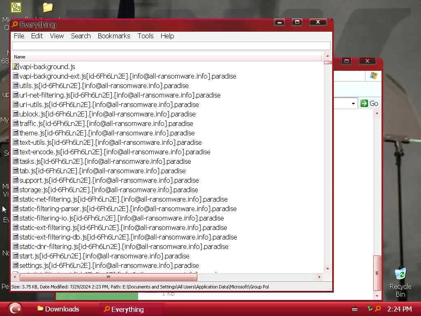The image size is (421, 316).
Task: Click the horizontal scrollbar thumb
Action: tap(109, 277)
